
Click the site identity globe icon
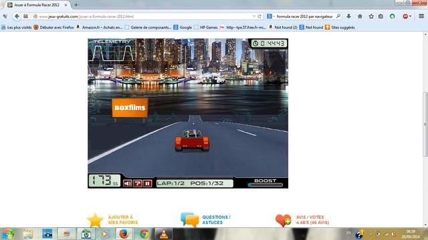(35, 16)
